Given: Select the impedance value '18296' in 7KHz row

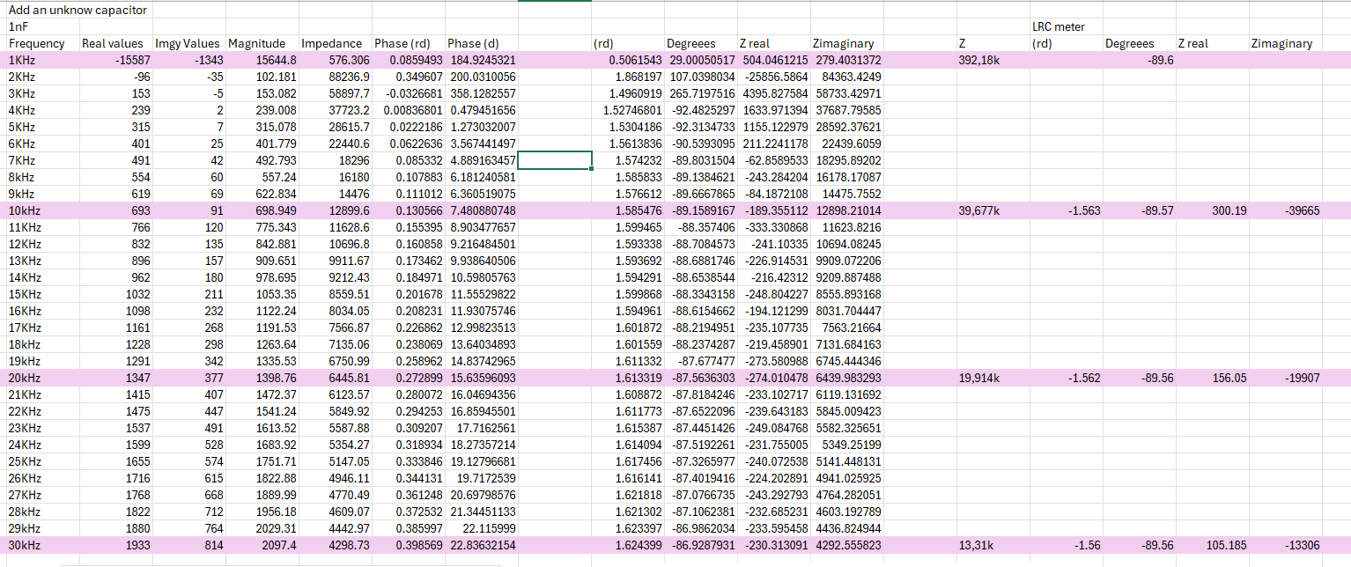Looking at the screenshot, I should [x=355, y=161].
